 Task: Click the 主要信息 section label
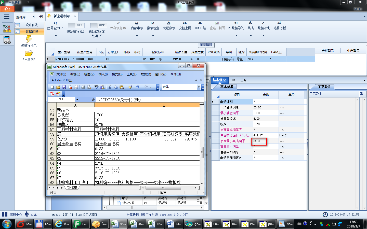point(206,45)
